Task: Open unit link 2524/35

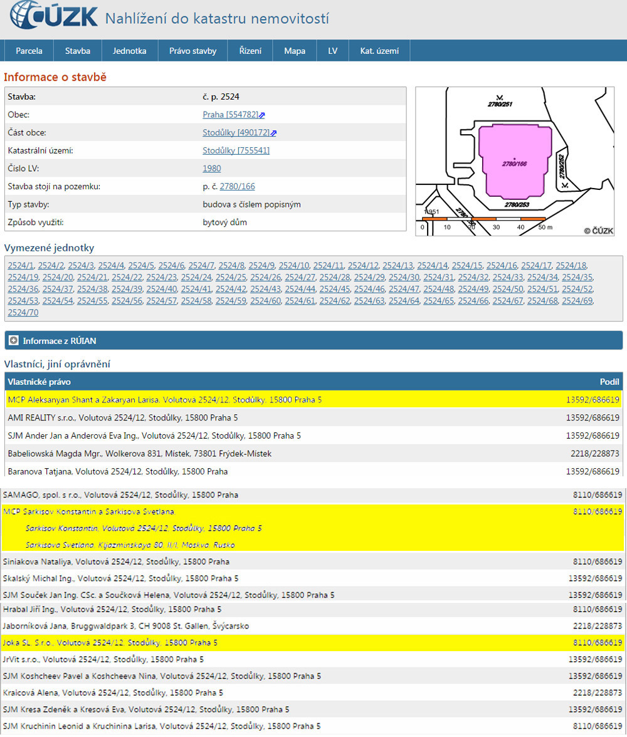Action: (577, 277)
